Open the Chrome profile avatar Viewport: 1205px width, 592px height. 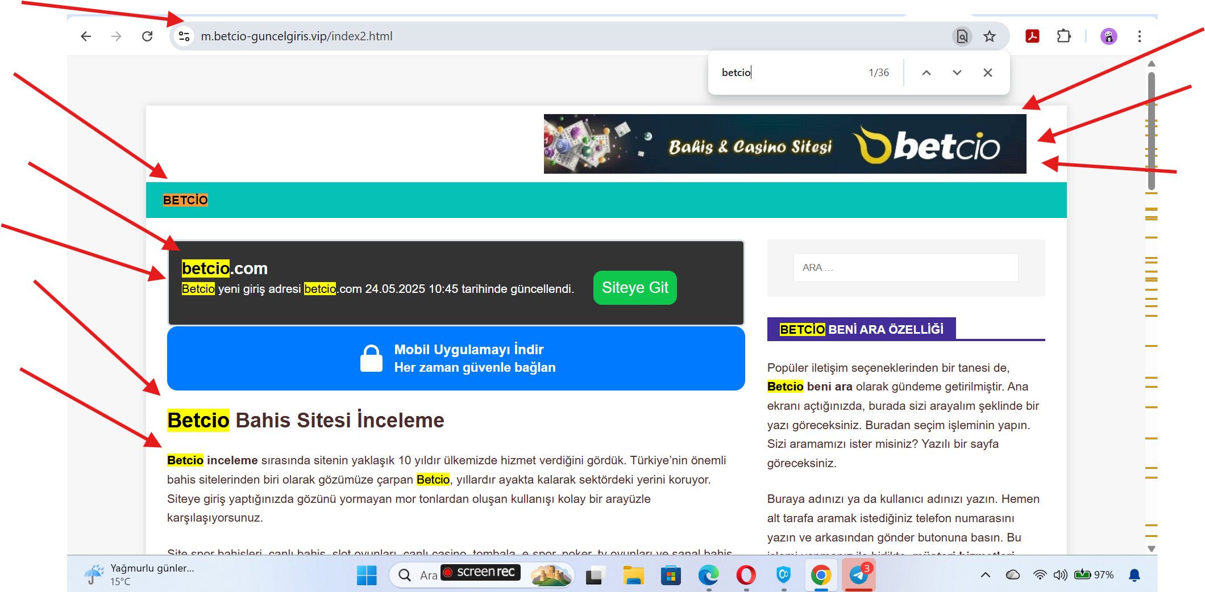click(x=1108, y=36)
